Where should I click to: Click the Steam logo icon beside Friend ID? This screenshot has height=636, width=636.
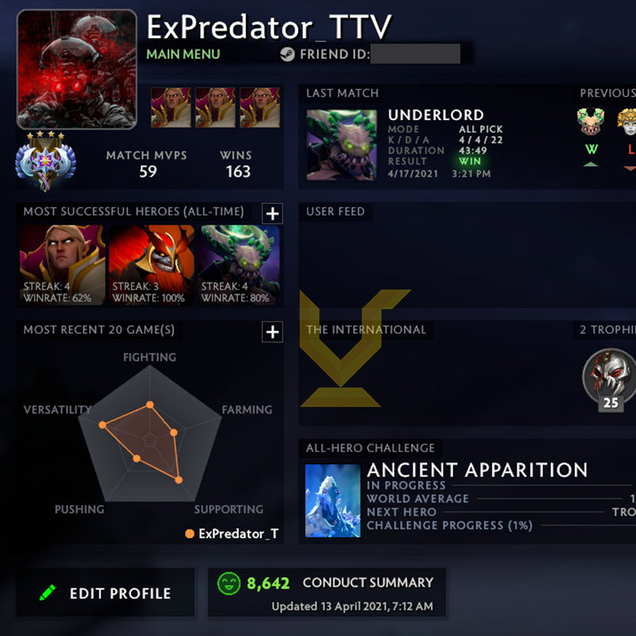[288, 54]
